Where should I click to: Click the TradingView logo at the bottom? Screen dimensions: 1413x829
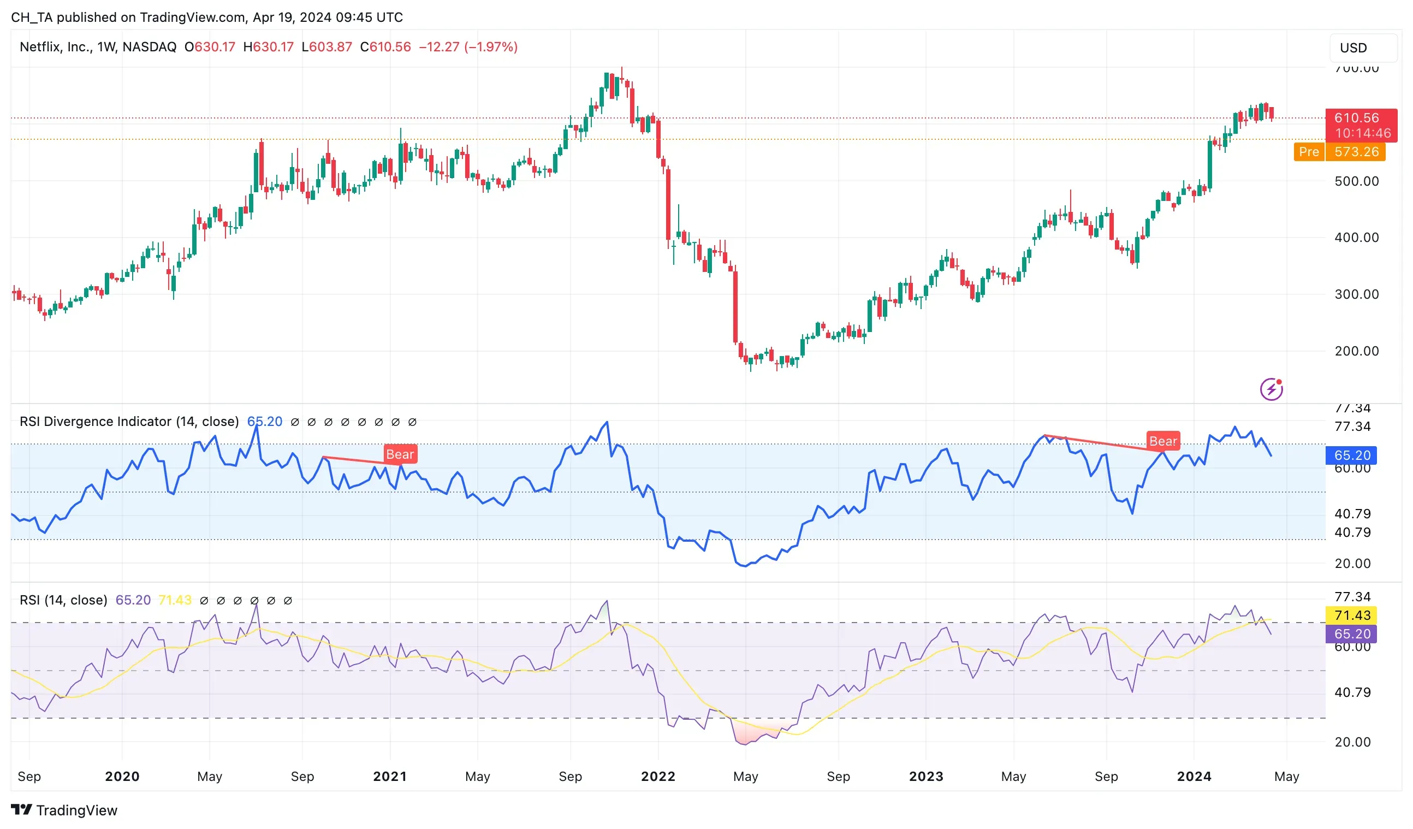[64, 810]
